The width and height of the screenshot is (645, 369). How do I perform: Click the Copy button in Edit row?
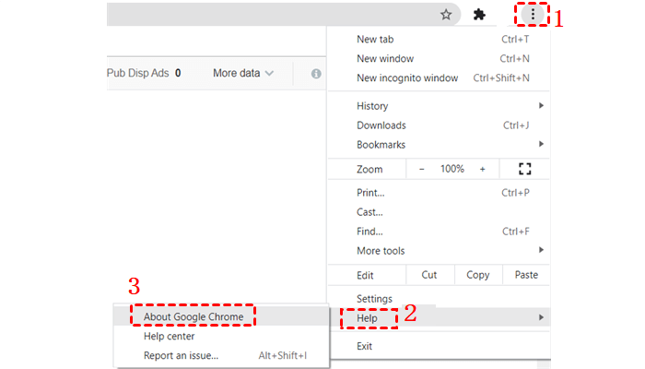(x=478, y=275)
